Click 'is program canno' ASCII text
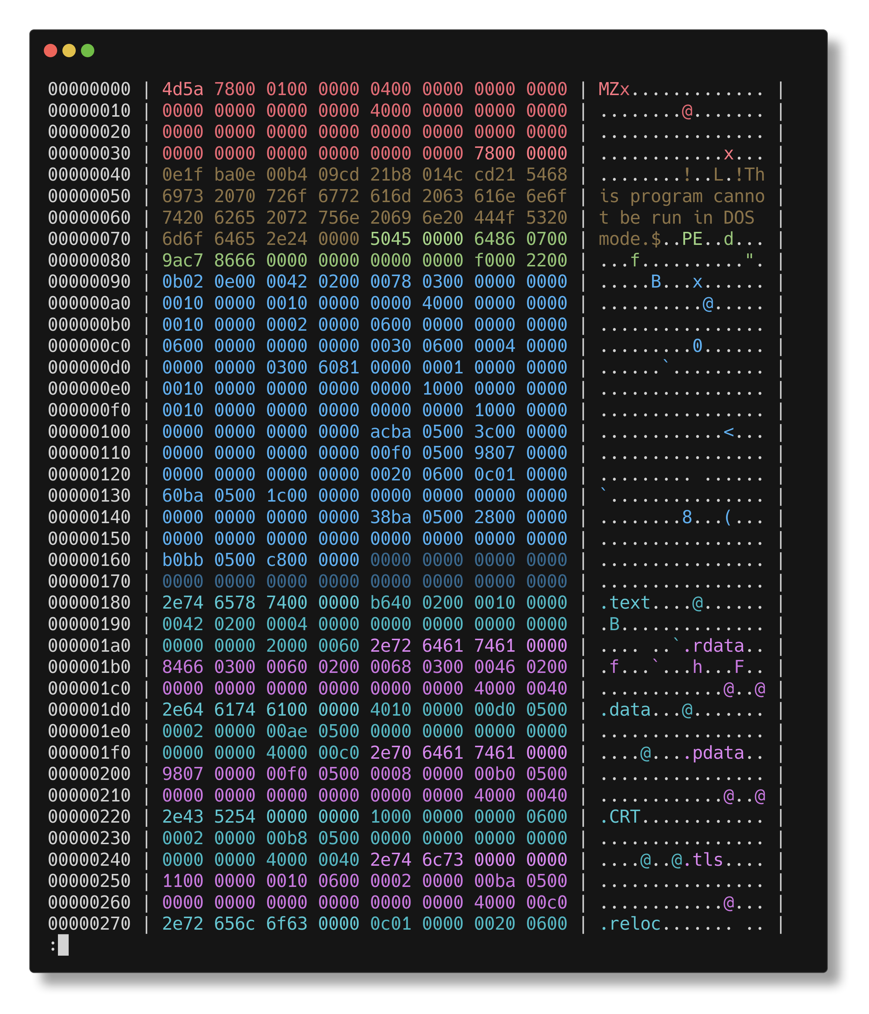Screen dimensions: 869x1014 click(x=682, y=196)
